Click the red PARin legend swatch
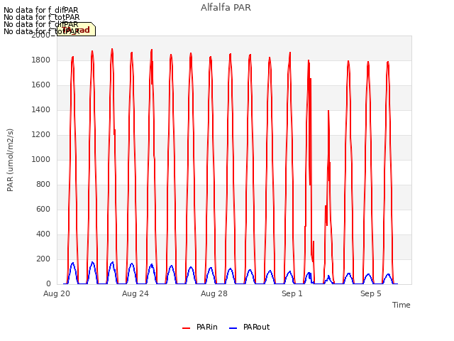 pos(186,328)
